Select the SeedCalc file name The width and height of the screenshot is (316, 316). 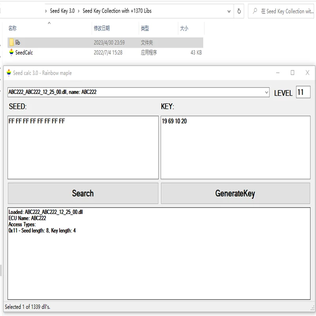(24, 53)
